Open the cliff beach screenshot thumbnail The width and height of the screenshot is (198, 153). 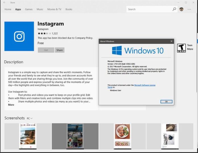(28, 136)
